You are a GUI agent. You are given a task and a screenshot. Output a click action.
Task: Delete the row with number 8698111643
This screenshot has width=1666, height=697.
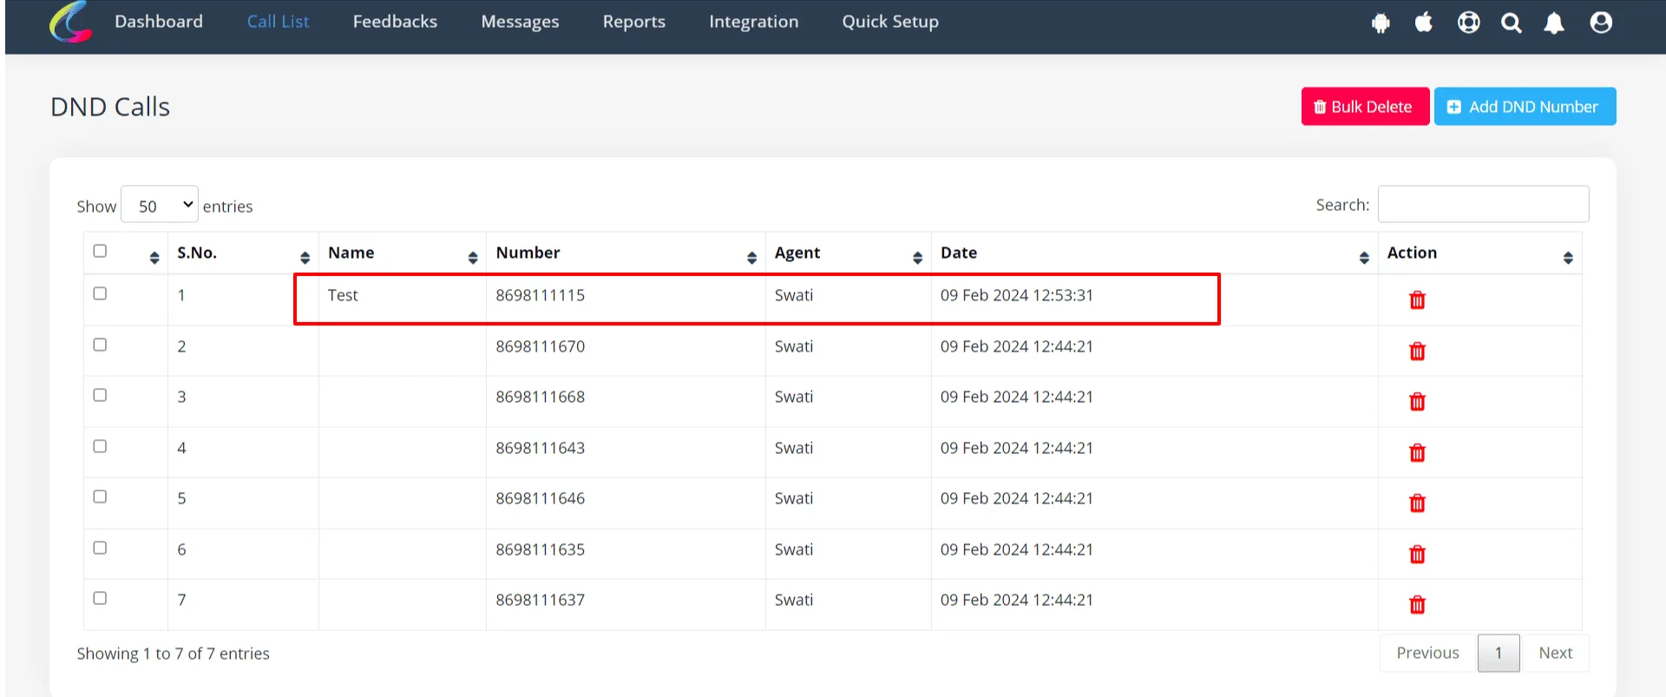point(1417,453)
